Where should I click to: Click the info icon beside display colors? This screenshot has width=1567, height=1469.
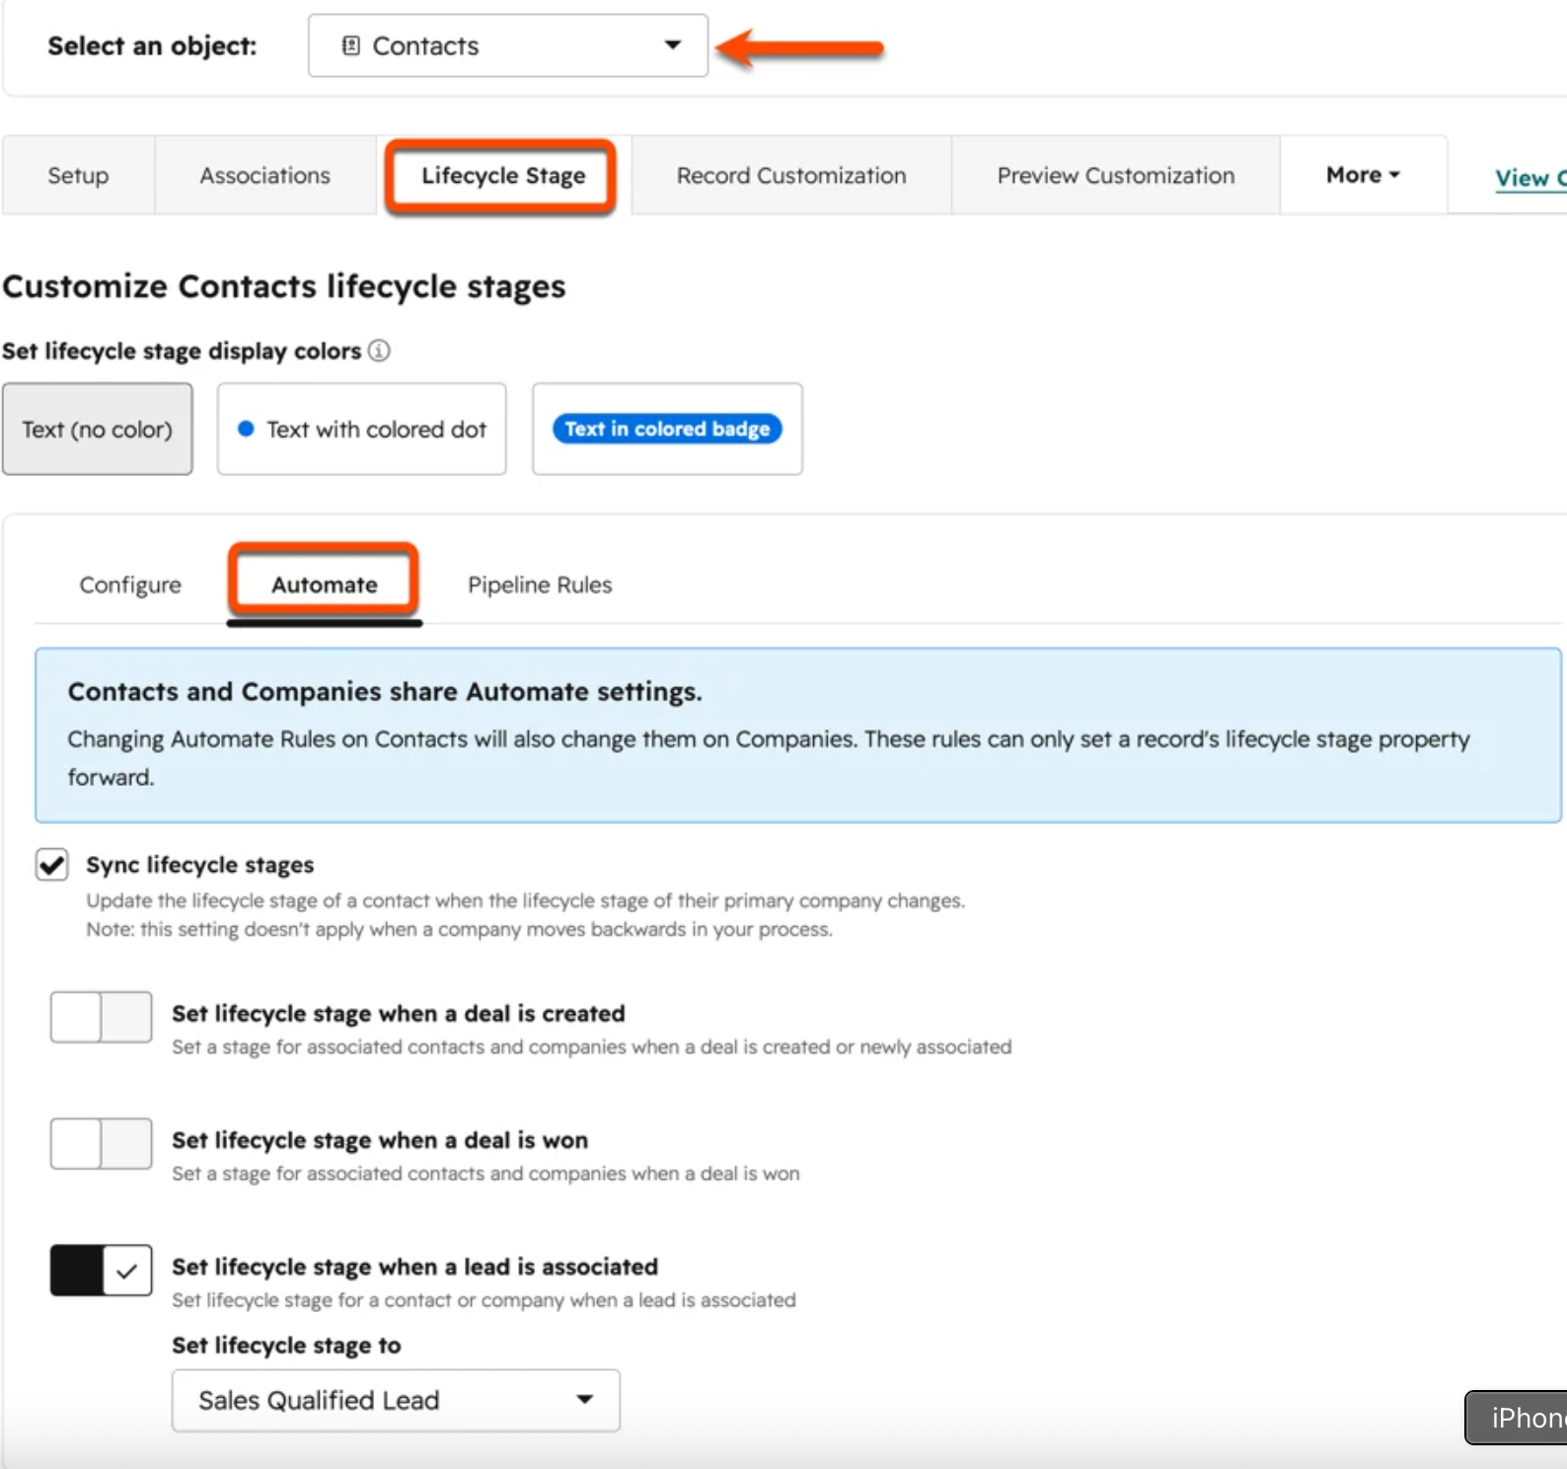coord(379,350)
